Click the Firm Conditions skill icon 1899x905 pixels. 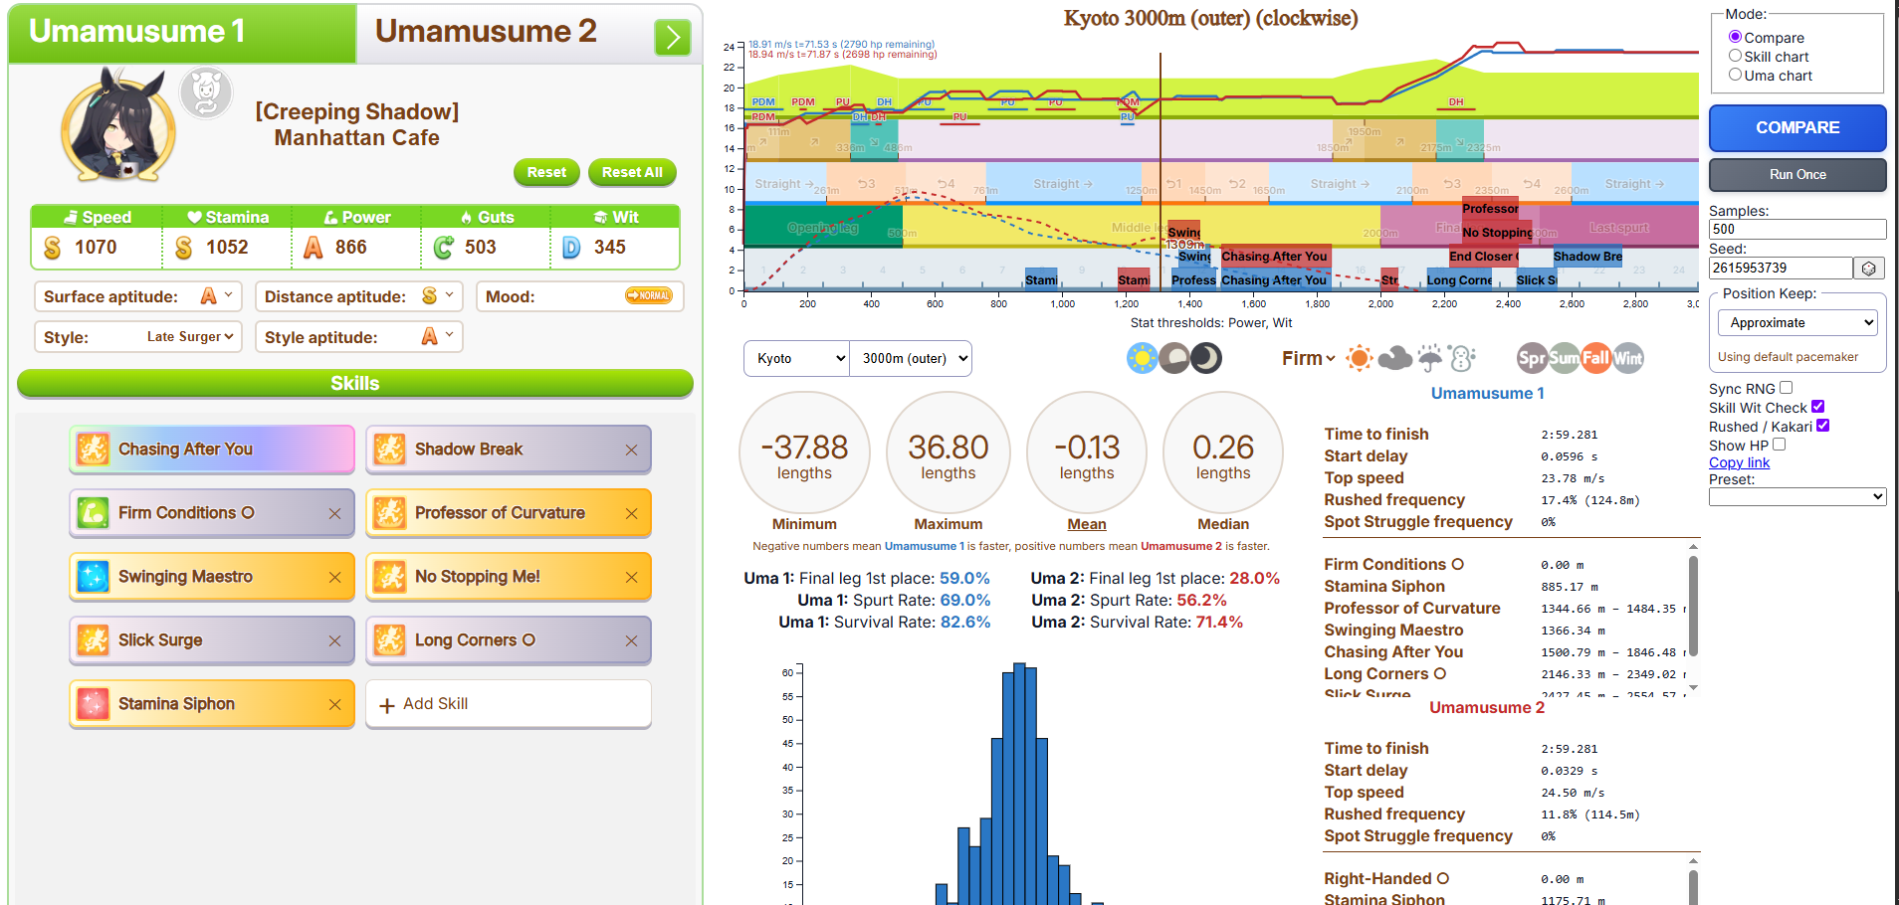coord(94,513)
